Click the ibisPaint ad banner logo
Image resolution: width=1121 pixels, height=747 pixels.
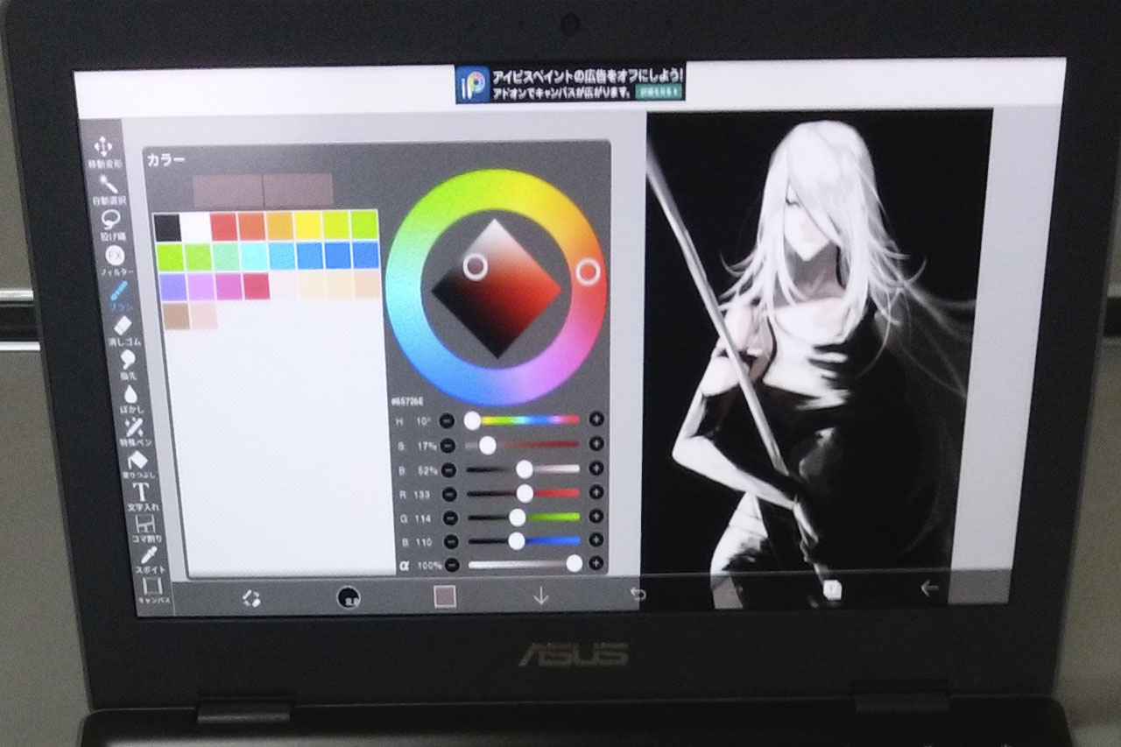click(473, 85)
